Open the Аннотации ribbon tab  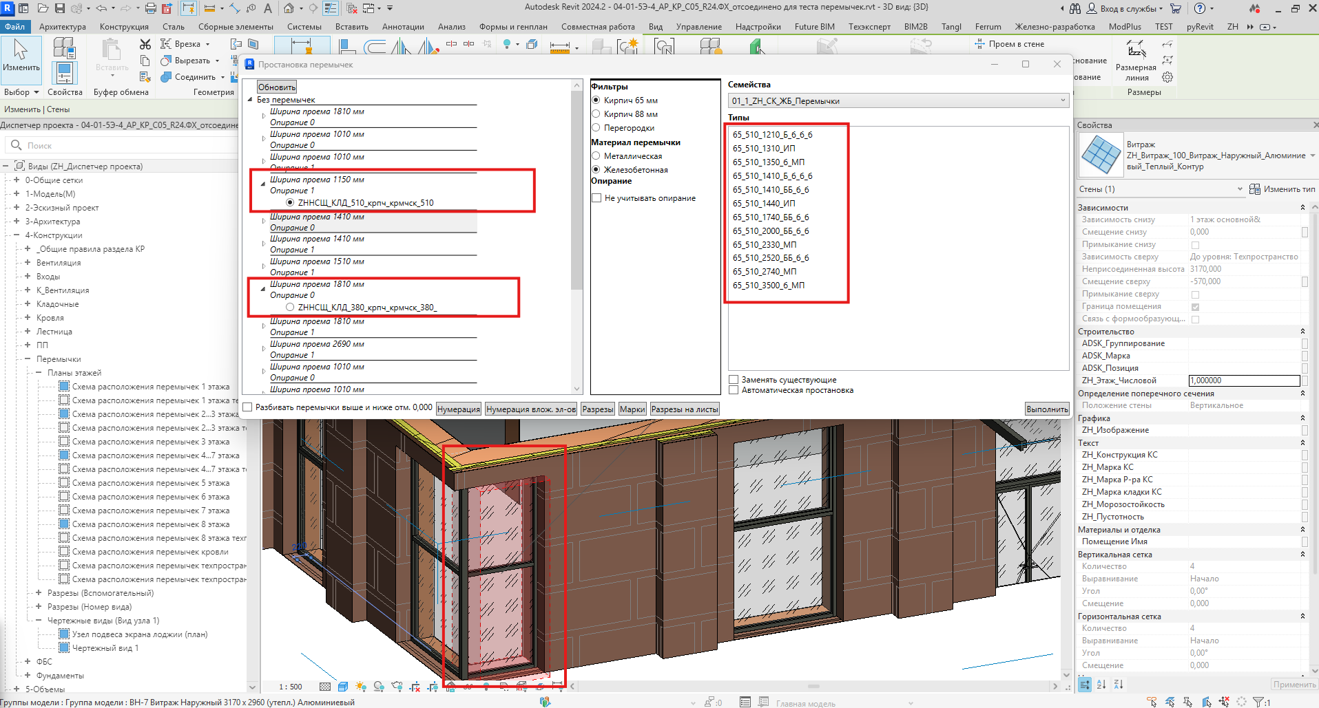point(403,27)
